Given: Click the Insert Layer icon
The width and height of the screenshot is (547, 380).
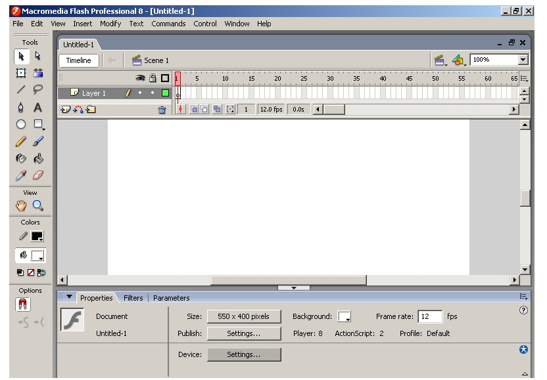Looking at the screenshot, I should 65,110.
